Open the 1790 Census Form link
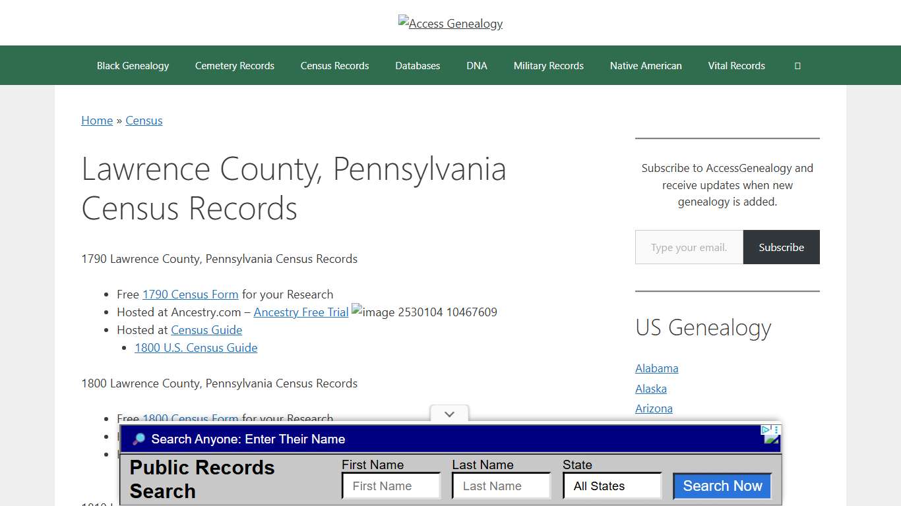901x506 pixels. pos(190,294)
